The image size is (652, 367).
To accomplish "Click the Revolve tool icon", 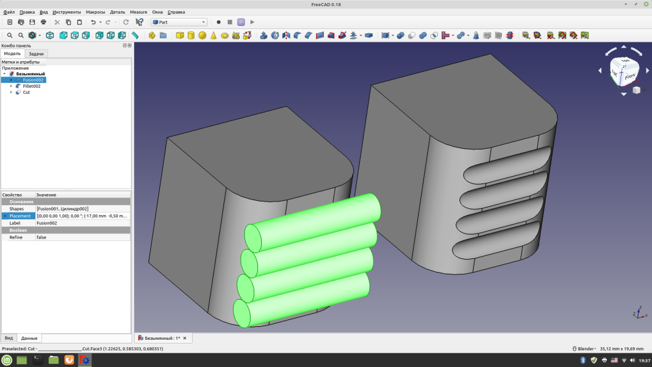I will [275, 35].
